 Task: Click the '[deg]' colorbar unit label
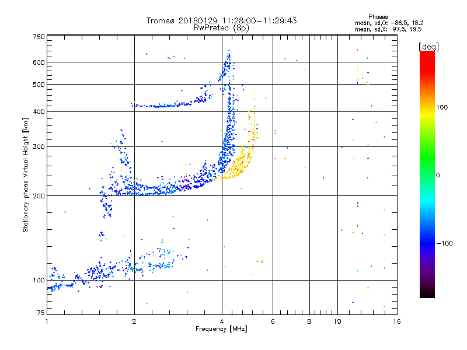pos(428,47)
